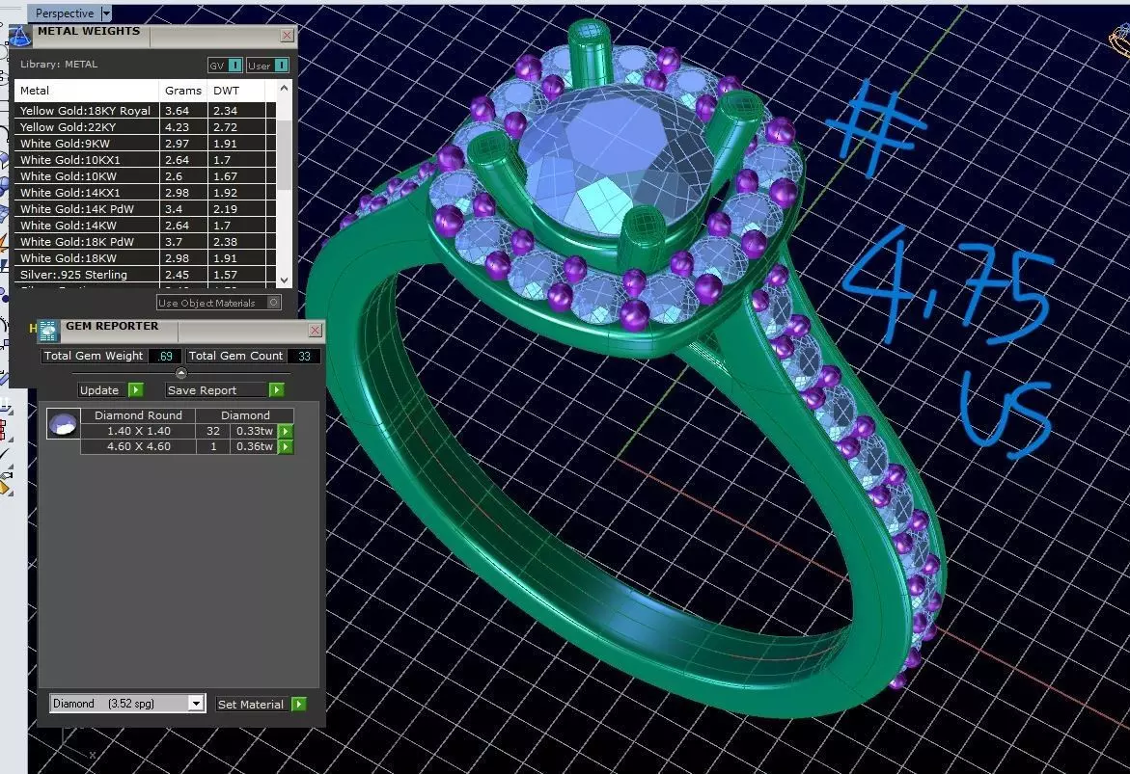Select the diamond gem thumbnail

point(63,423)
